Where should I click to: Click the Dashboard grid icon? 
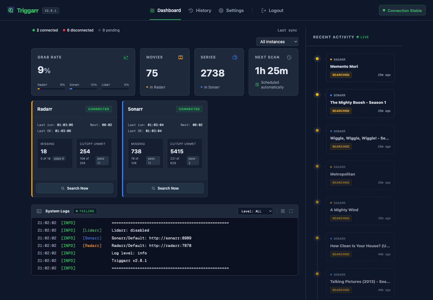point(152,10)
